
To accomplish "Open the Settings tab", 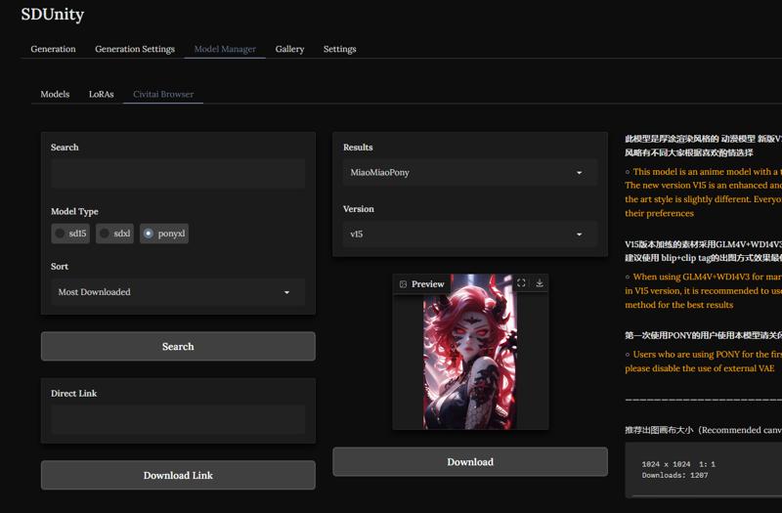I will tap(339, 49).
